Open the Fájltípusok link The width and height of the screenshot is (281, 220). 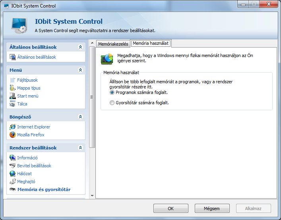pyautogui.click(x=27, y=80)
